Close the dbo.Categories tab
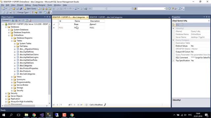The height and width of the screenshot is (118, 211). [87, 17]
